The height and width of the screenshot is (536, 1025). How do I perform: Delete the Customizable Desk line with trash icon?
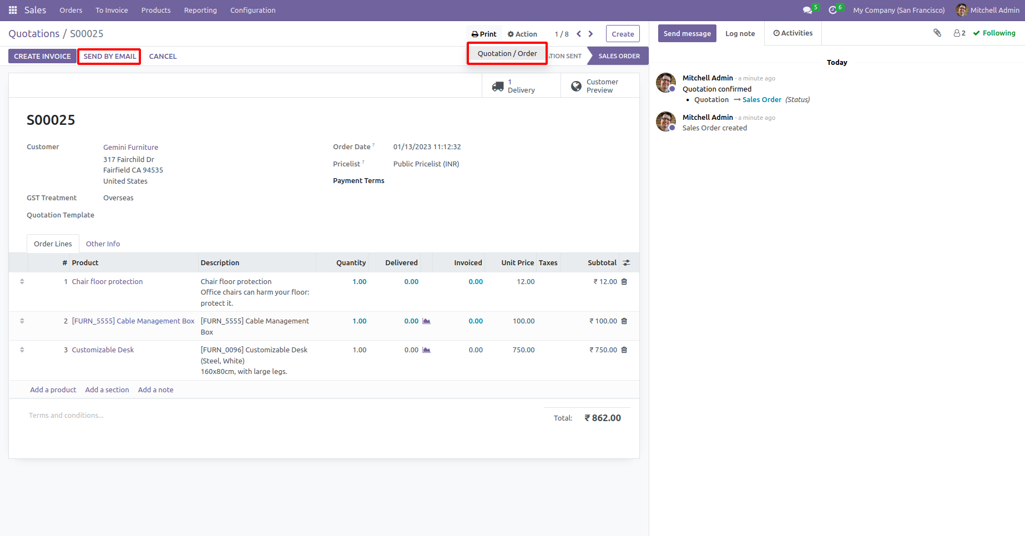(x=624, y=350)
